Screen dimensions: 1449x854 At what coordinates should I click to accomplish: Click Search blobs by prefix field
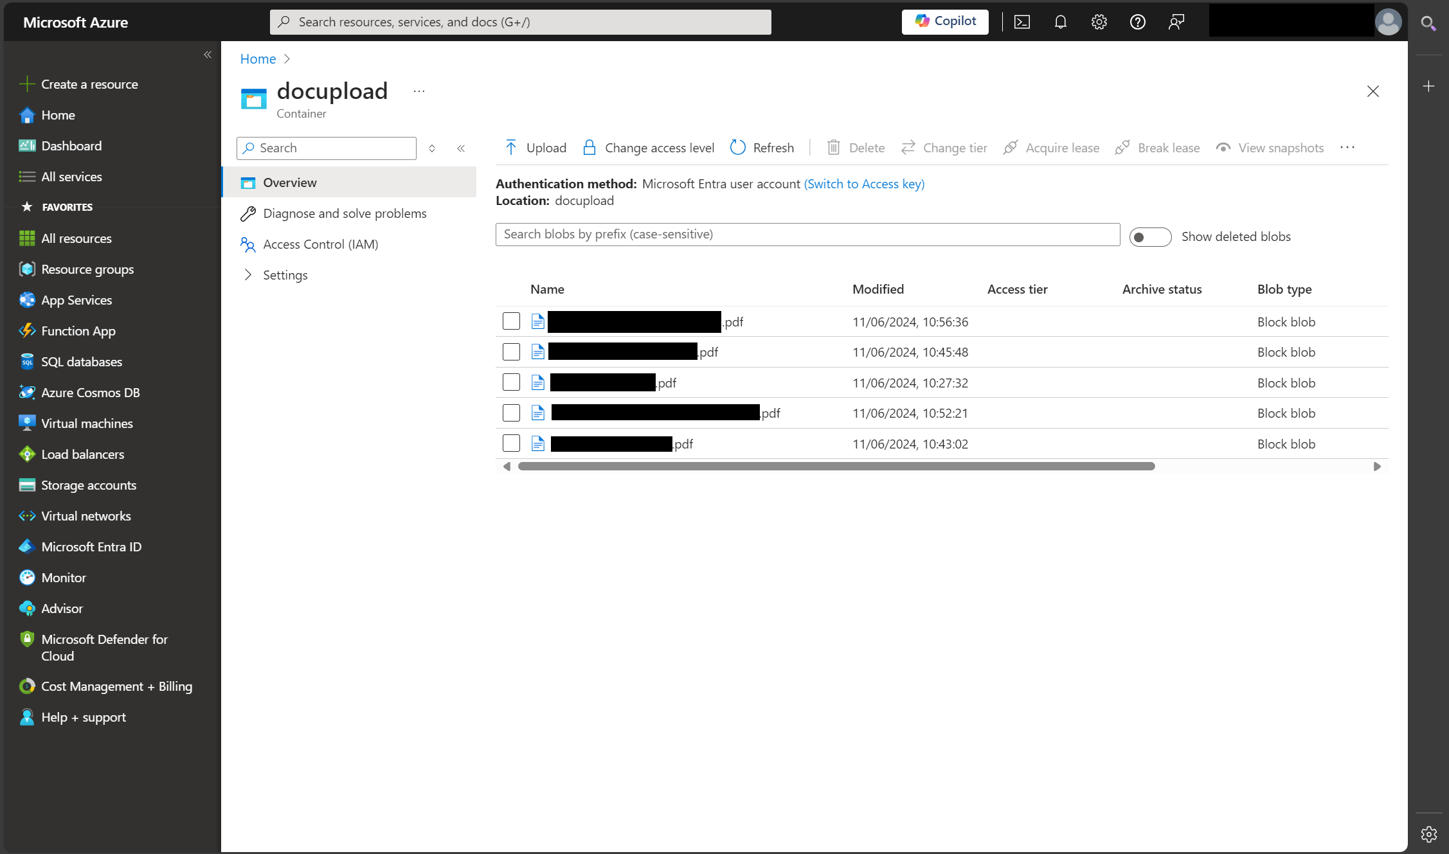point(807,235)
